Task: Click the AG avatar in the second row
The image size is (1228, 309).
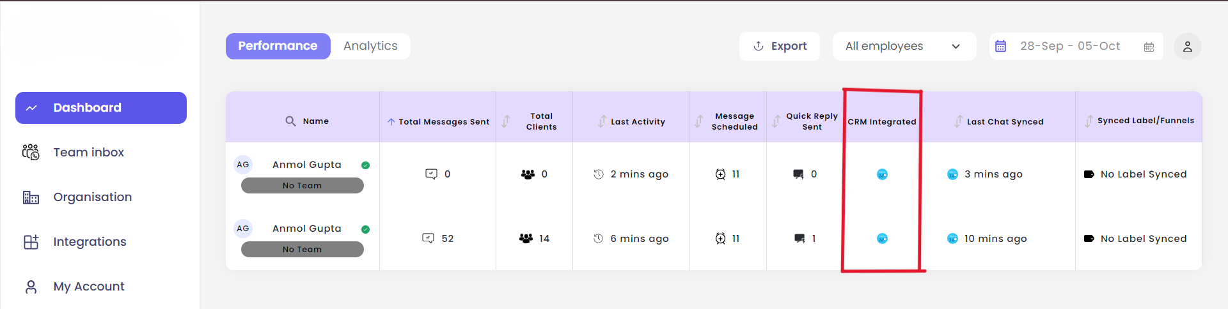Action: pyautogui.click(x=243, y=229)
